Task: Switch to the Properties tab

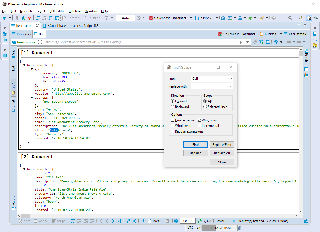Action: 21,34
